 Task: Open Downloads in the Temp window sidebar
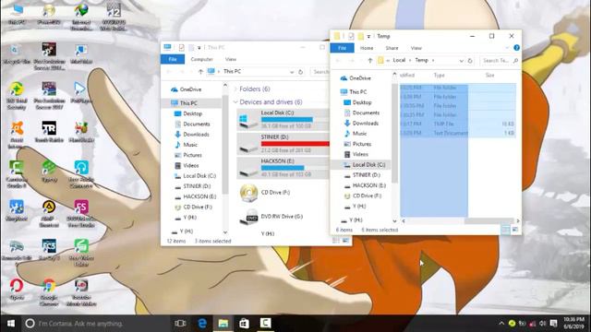coord(361,123)
